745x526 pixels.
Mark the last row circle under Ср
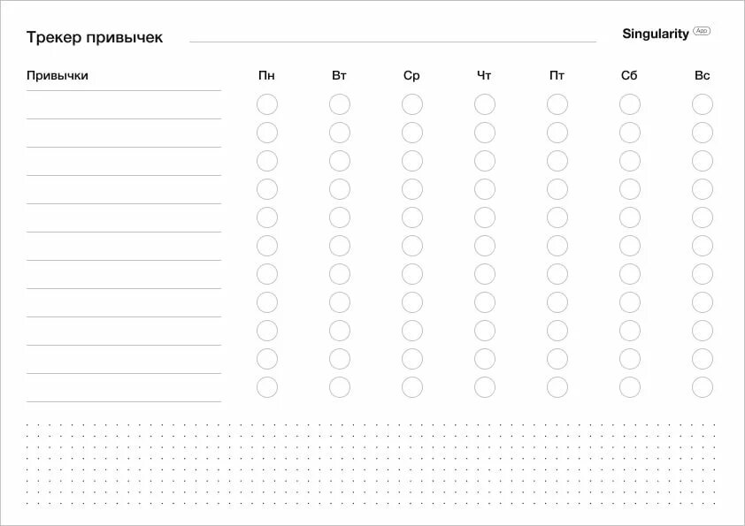click(412, 387)
